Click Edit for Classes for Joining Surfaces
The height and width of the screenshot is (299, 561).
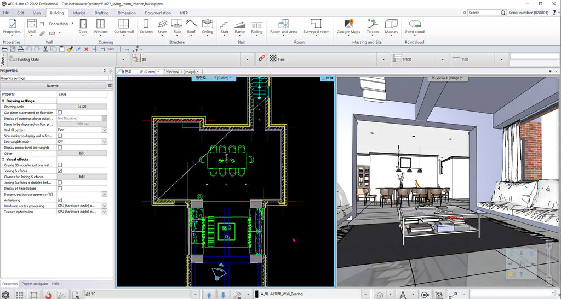pos(82,177)
